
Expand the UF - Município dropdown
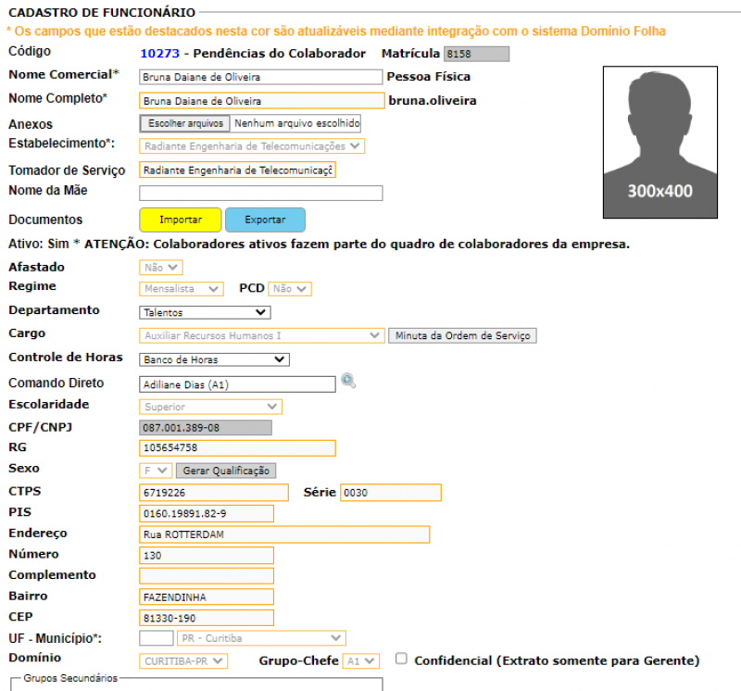[261, 638]
